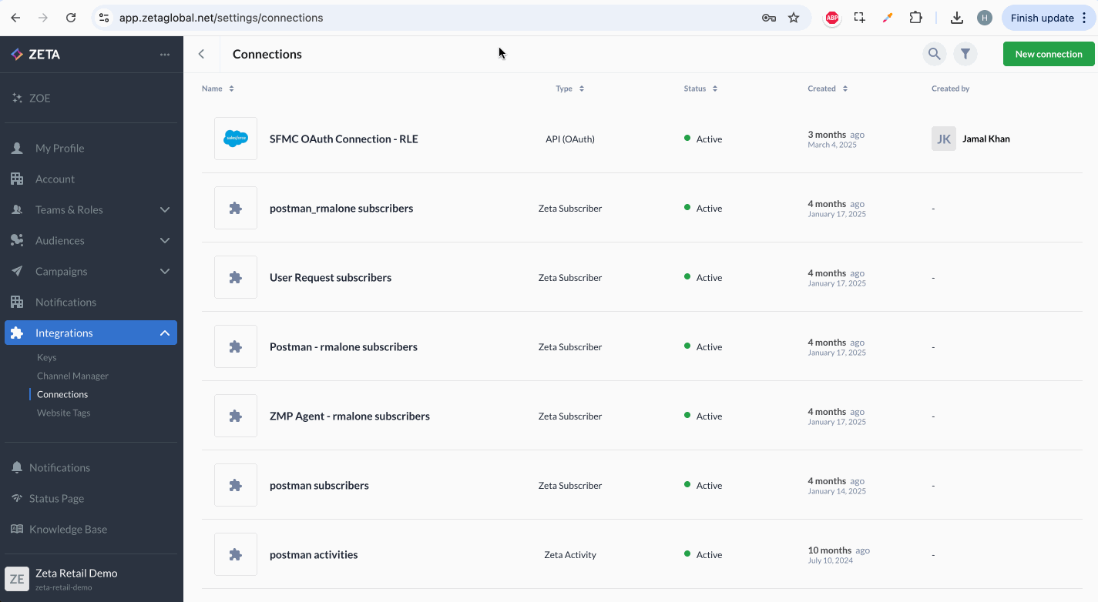
Task: Sort connections by Status column
Action: tap(700, 89)
